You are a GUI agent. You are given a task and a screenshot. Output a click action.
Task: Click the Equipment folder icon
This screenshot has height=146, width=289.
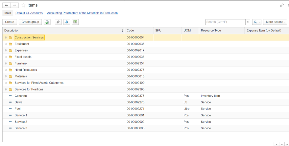(x=10, y=44)
